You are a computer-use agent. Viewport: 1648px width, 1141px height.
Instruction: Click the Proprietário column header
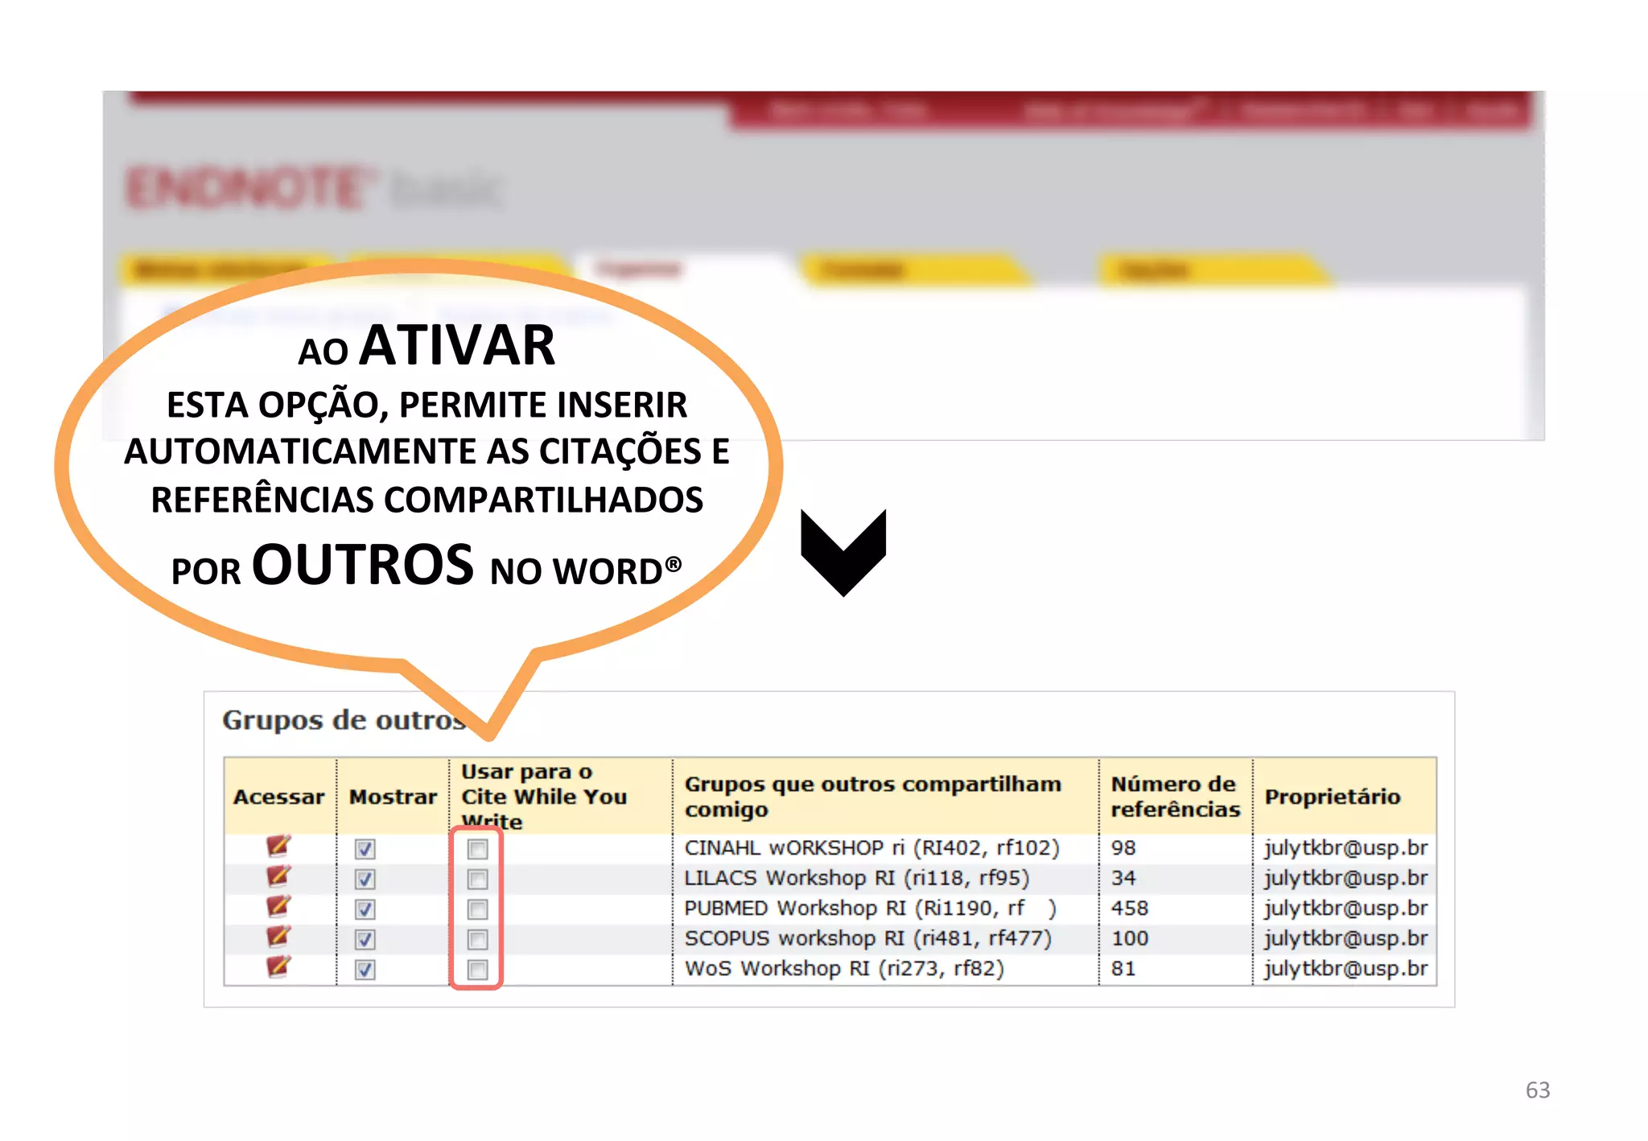(1333, 797)
